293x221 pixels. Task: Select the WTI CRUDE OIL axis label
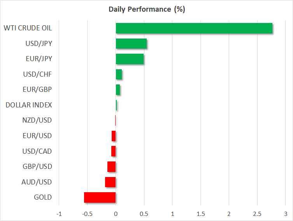coord(28,28)
